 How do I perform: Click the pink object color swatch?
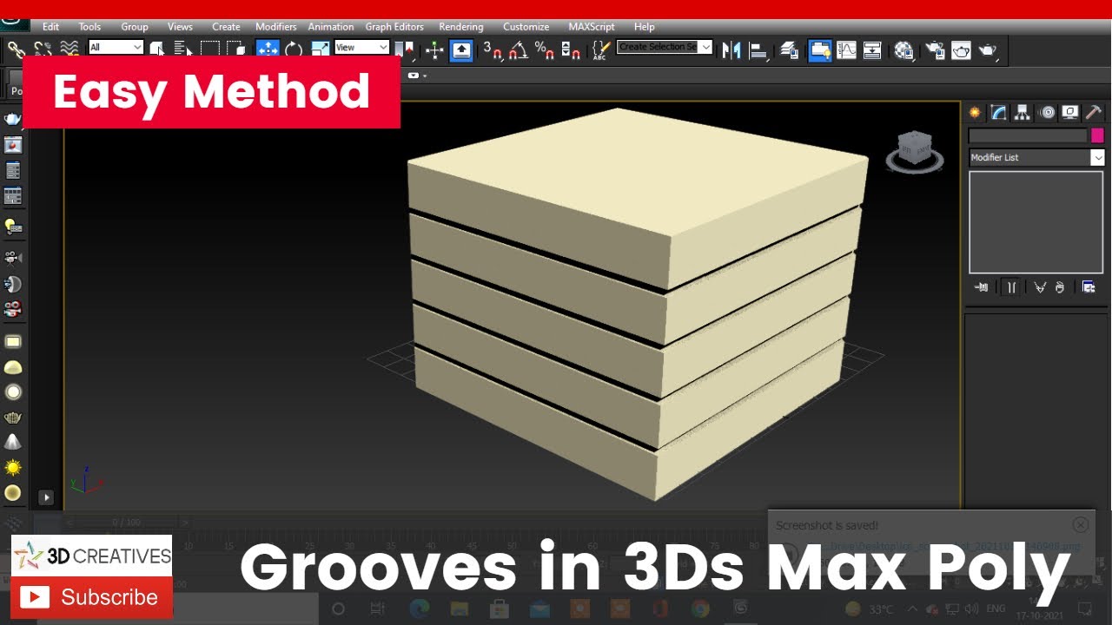click(1098, 135)
